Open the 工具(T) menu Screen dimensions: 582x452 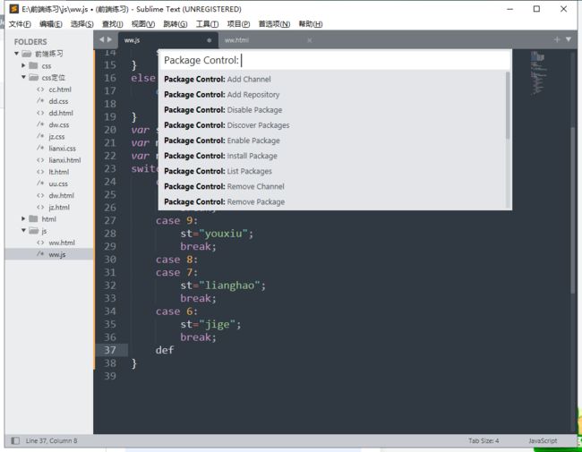pyautogui.click(x=207, y=24)
